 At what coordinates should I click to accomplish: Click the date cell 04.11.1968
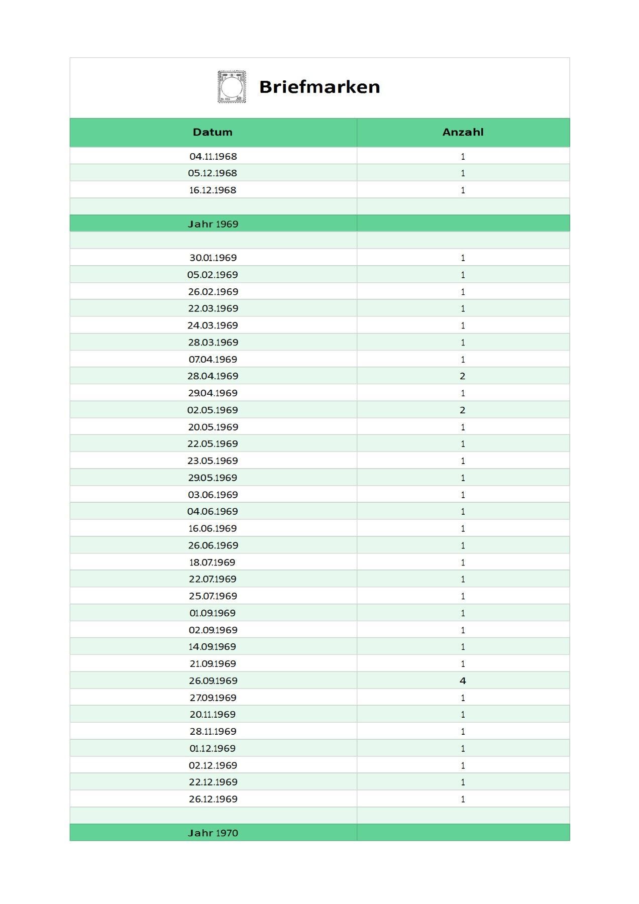pos(213,156)
